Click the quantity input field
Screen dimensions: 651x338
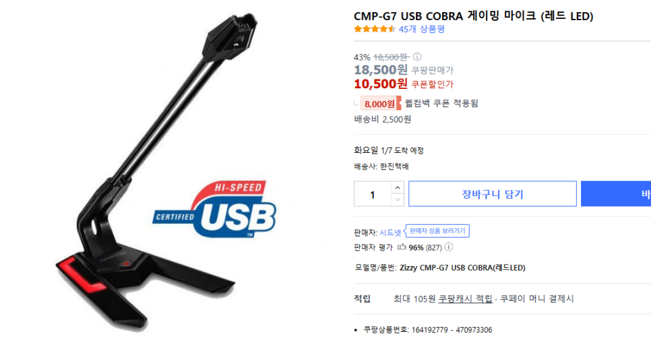tap(373, 194)
